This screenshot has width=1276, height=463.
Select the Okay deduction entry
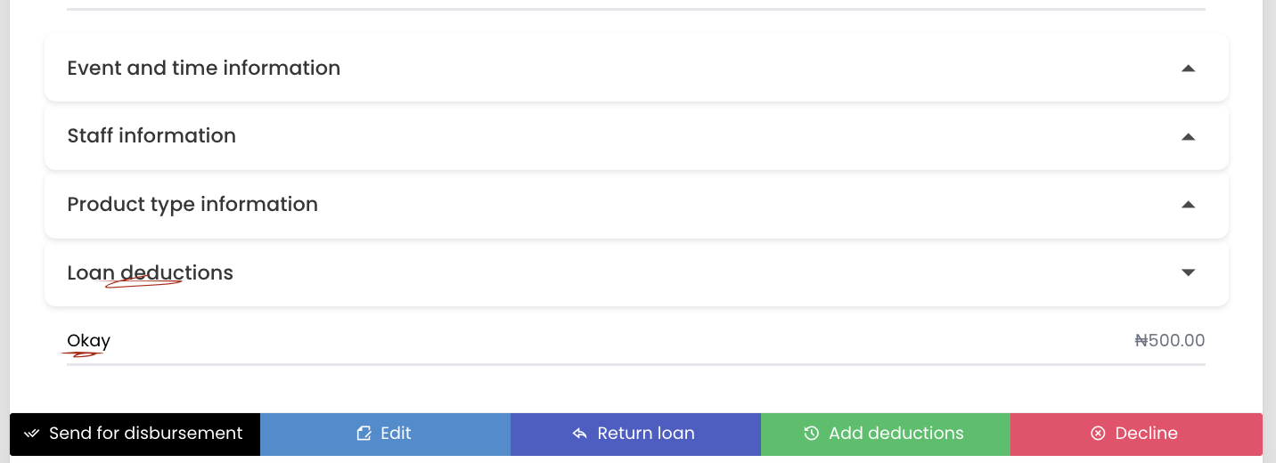click(x=88, y=341)
